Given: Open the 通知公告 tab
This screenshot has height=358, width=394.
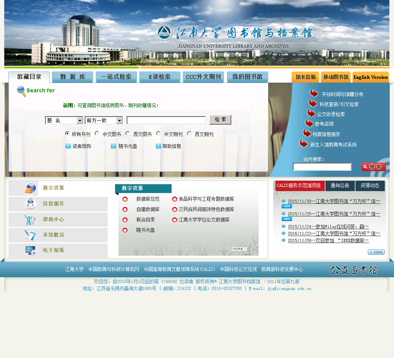Looking at the screenshot, I should point(340,185).
